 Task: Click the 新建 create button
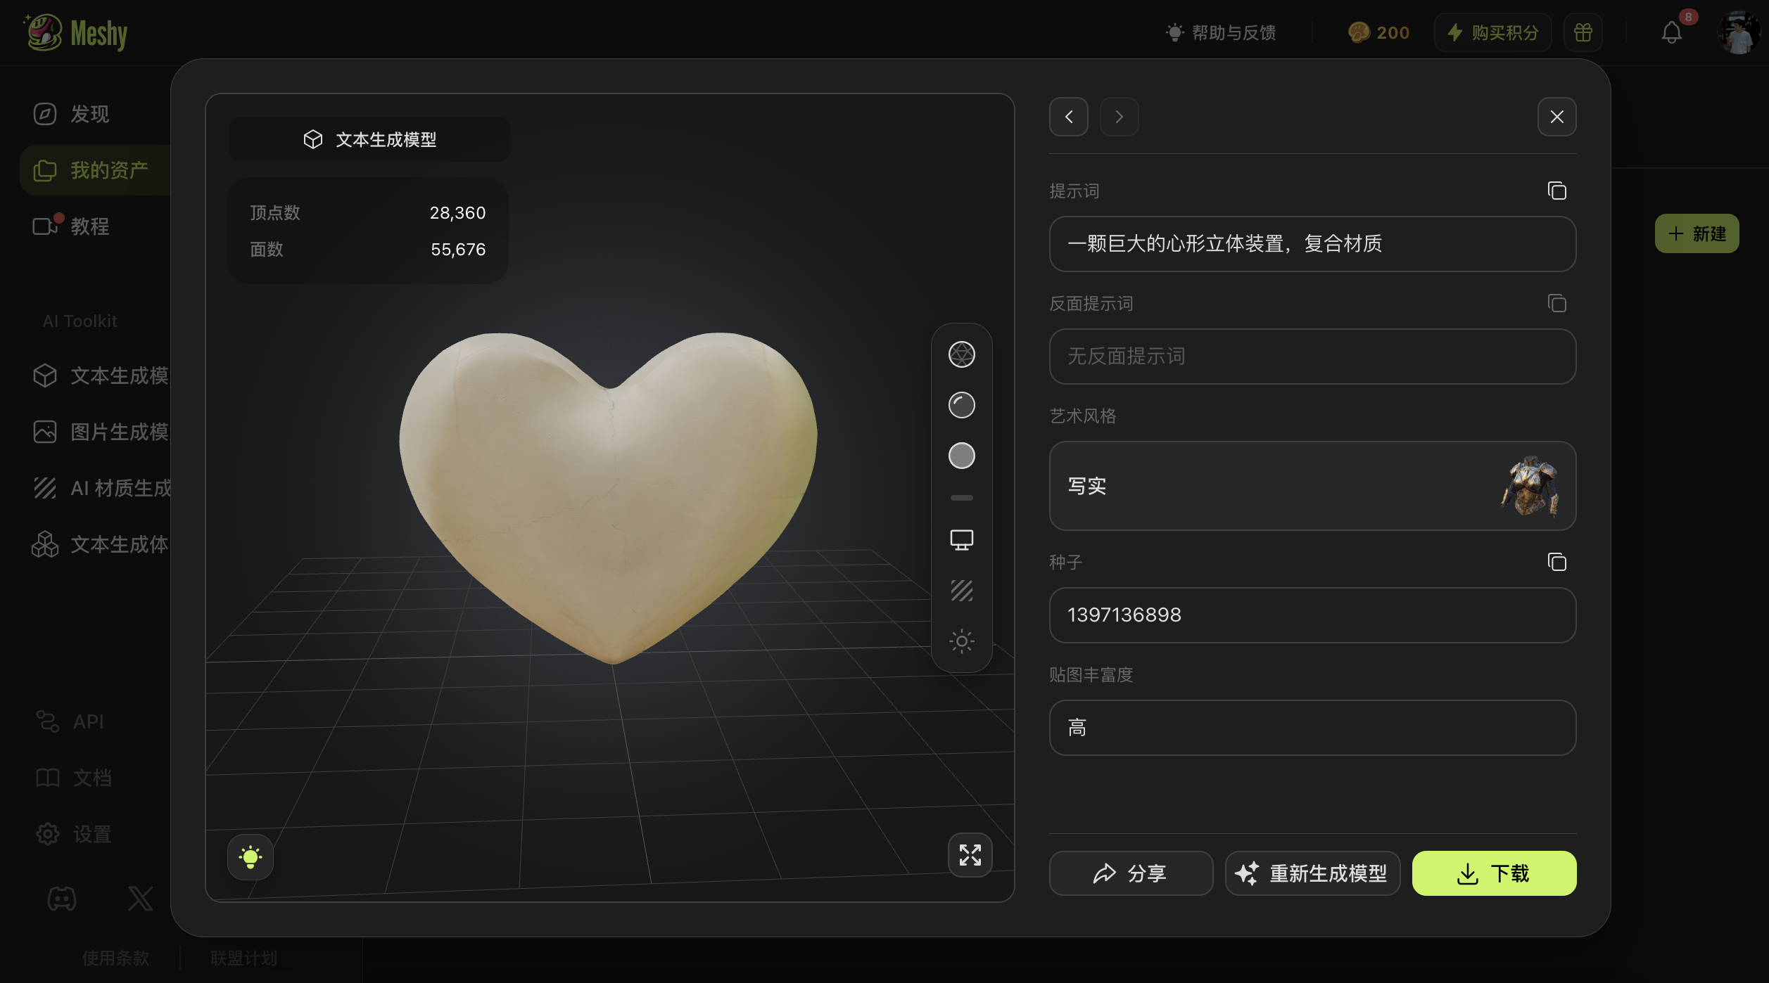(x=1697, y=233)
